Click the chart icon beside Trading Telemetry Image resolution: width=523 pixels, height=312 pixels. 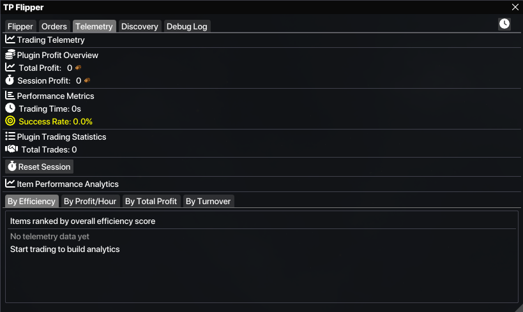pos(10,40)
